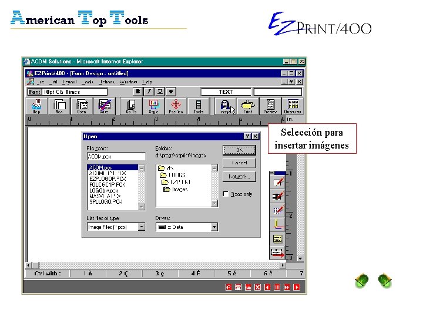Image resolution: width=423 pixels, height=317 pixels.
Task: Click the Position toolbar icon
Action: point(176,106)
